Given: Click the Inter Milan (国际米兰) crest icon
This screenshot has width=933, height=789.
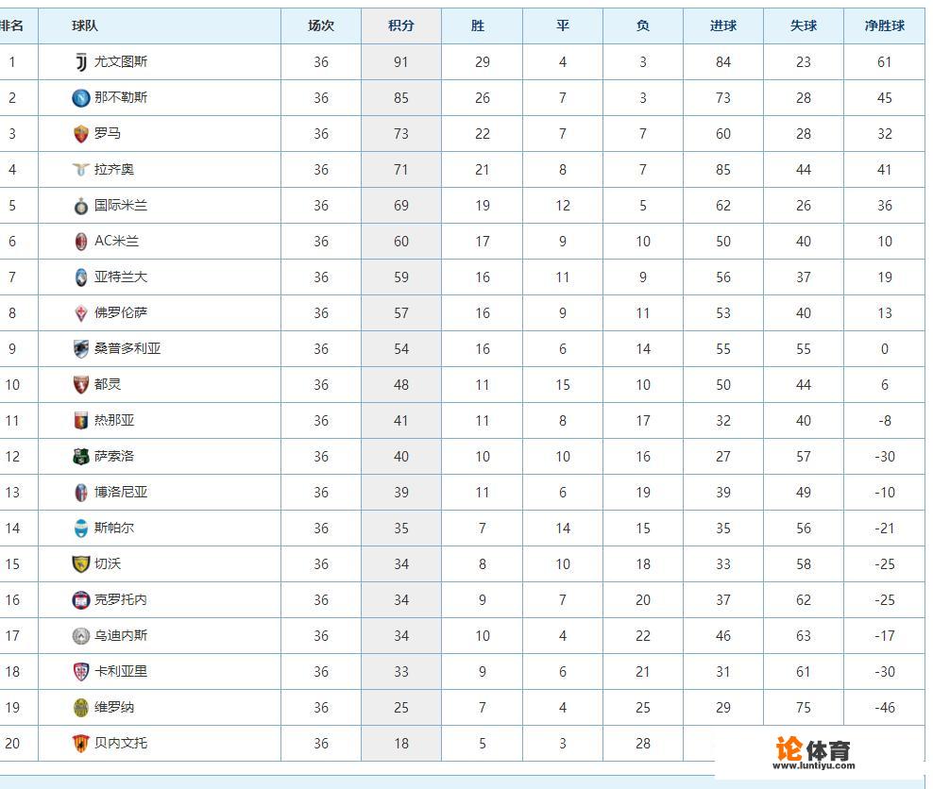Looking at the screenshot, I should click(81, 206).
